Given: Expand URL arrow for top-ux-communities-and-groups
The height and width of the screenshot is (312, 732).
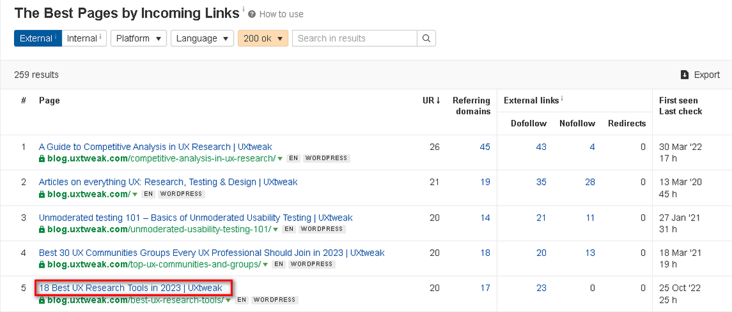Looking at the screenshot, I should pyautogui.click(x=265, y=265).
